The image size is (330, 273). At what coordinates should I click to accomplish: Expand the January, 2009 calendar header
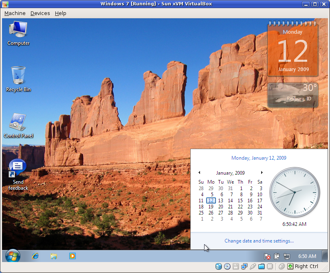pyautogui.click(x=230, y=173)
